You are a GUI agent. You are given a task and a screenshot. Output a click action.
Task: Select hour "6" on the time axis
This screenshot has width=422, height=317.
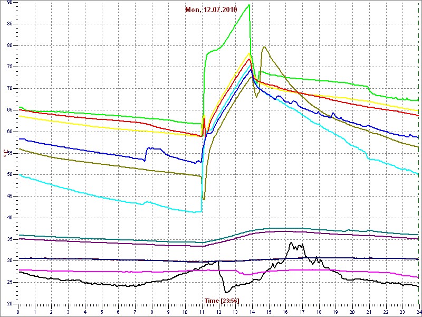[x=118, y=312]
